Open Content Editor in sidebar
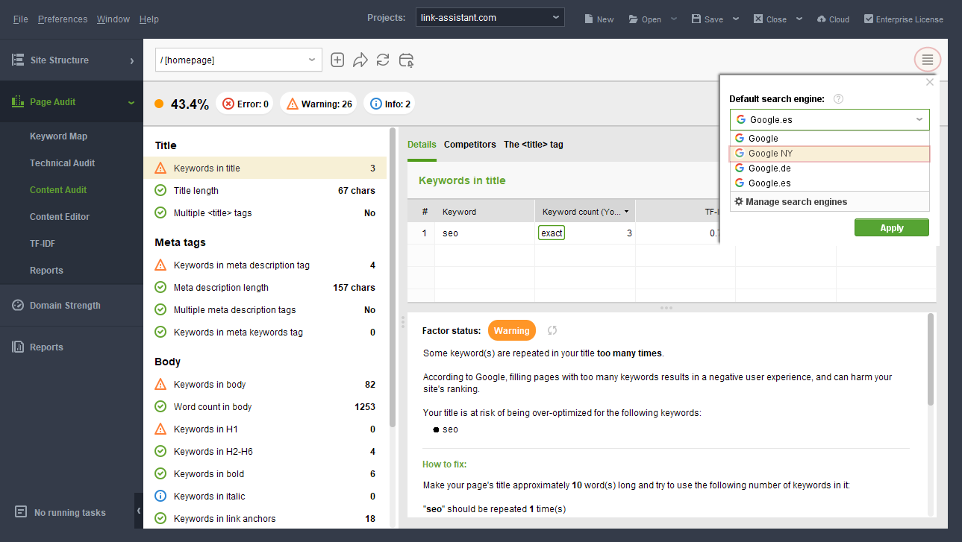Viewport: 962px width, 542px height. tap(60, 217)
